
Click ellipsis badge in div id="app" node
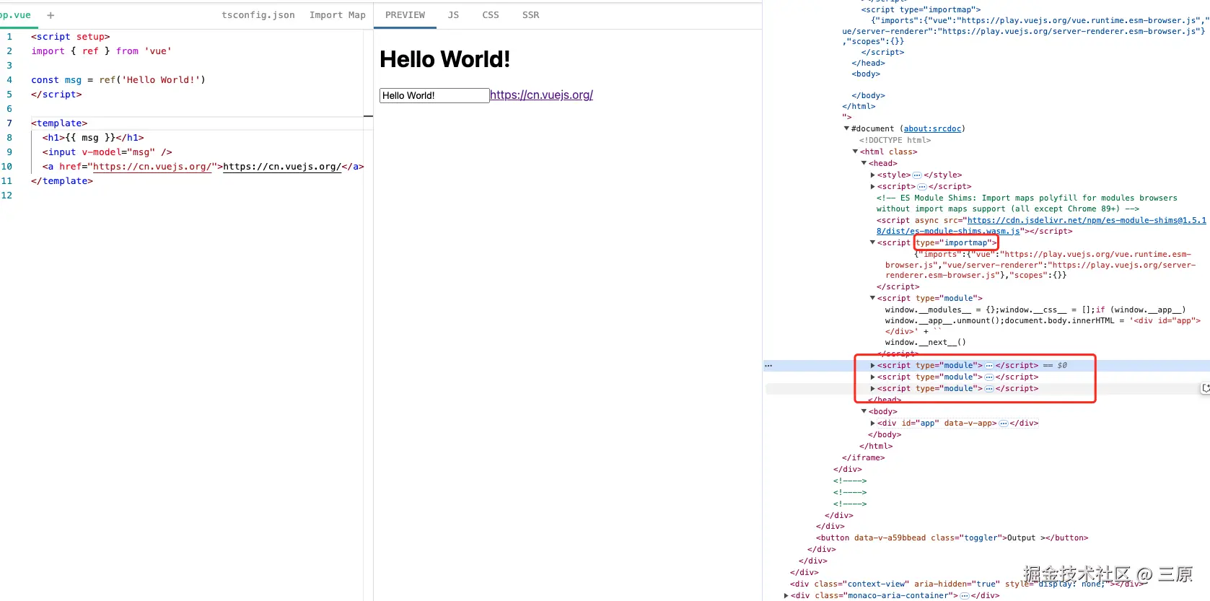coord(1003,424)
